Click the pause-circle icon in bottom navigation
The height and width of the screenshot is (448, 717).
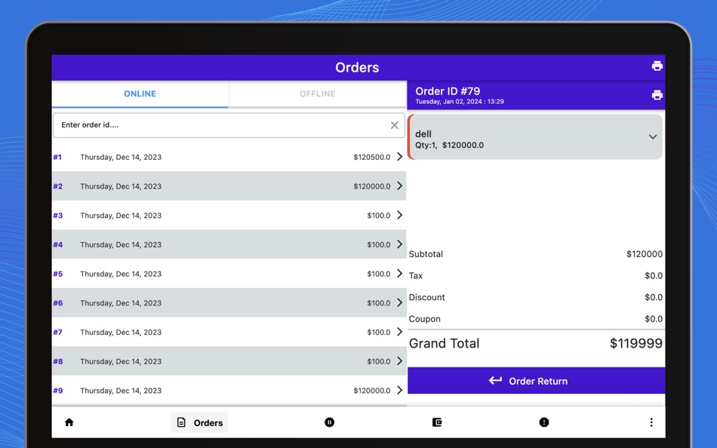(329, 422)
